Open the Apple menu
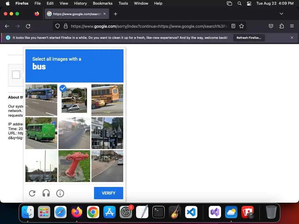 [7, 3]
